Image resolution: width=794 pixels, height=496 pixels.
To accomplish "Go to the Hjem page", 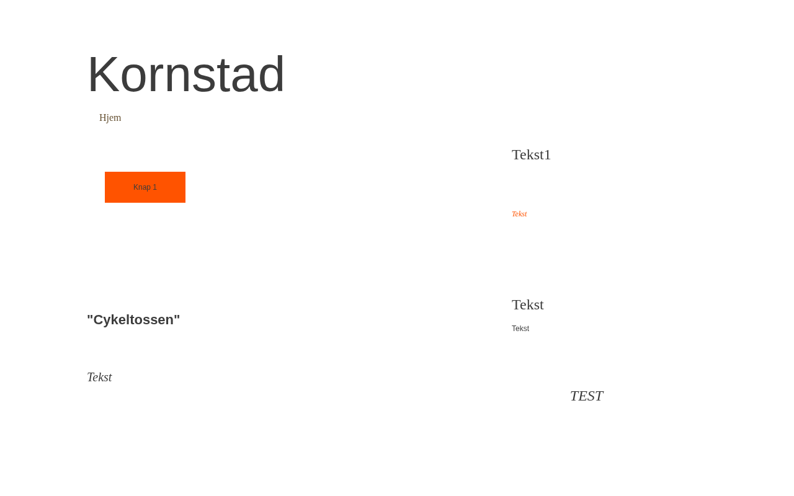I will coord(110,118).
